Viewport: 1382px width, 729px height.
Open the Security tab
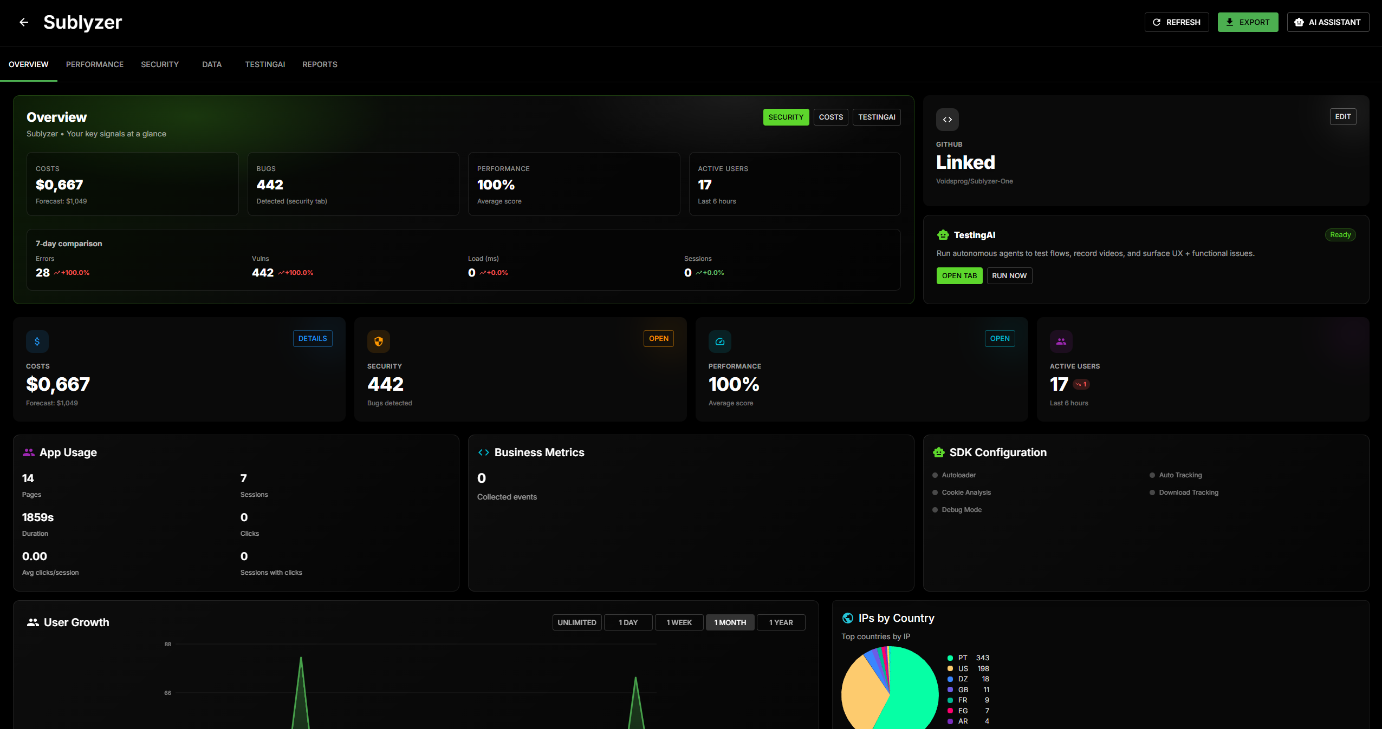[x=159, y=64]
